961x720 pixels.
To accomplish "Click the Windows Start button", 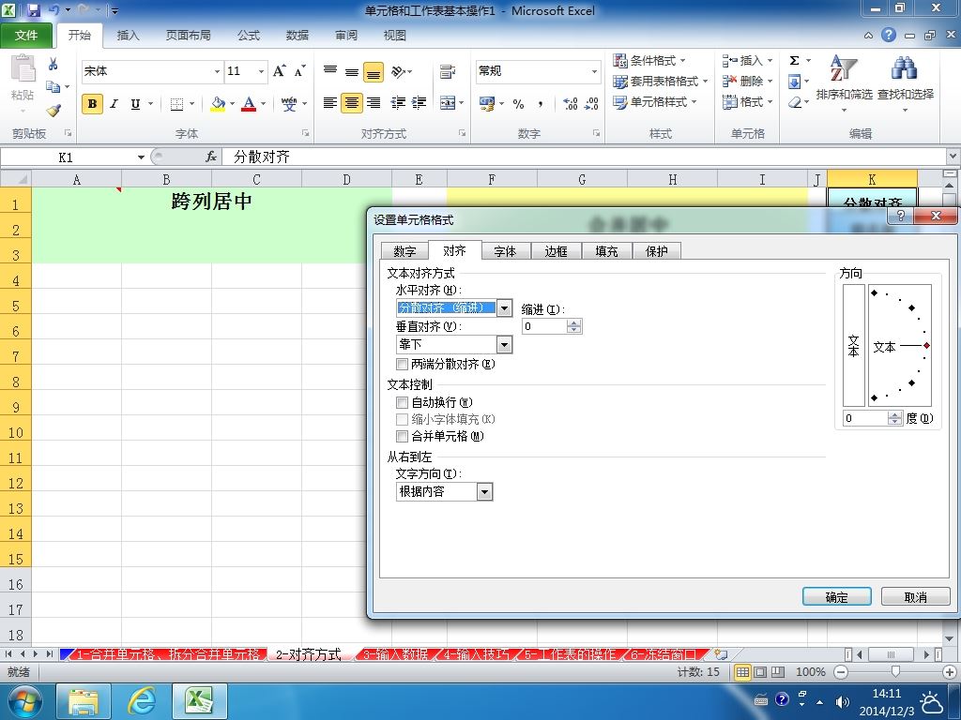I will coord(24,701).
